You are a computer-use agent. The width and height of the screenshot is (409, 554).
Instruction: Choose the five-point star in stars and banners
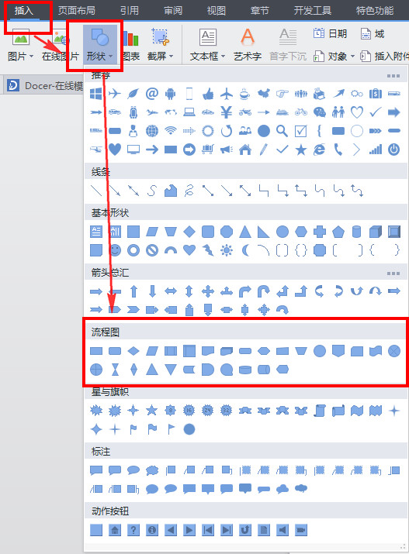click(x=152, y=410)
